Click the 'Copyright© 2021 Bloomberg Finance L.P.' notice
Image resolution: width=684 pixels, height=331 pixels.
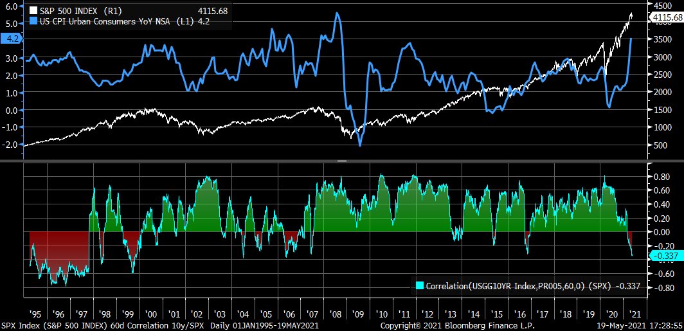click(x=458, y=326)
